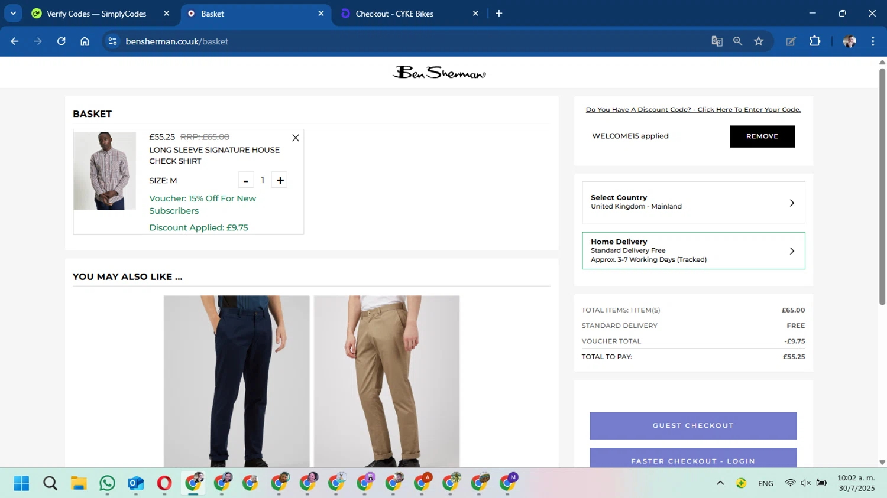This screenshot has height=498, width=887.
Task: Close the Verify Codes tab
Action: (166, 14)
